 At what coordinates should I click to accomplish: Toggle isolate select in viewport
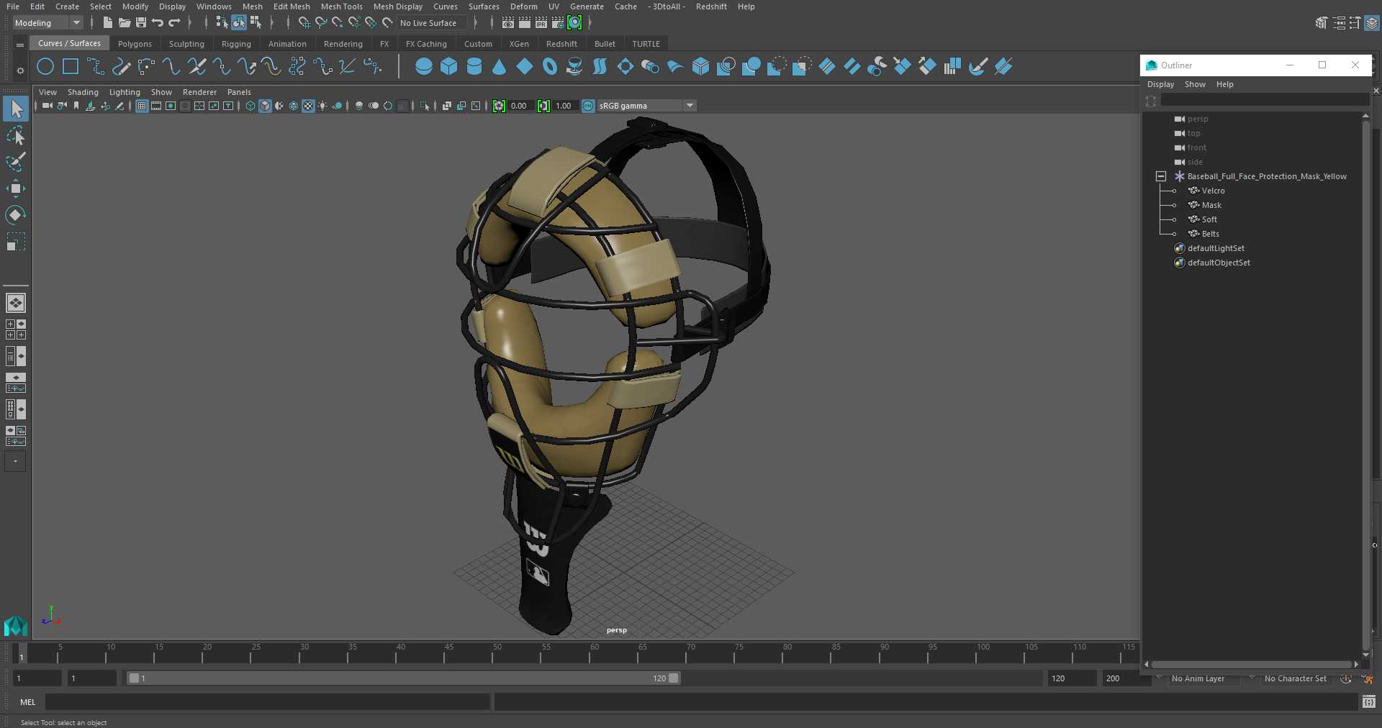(x=425, y=106)
